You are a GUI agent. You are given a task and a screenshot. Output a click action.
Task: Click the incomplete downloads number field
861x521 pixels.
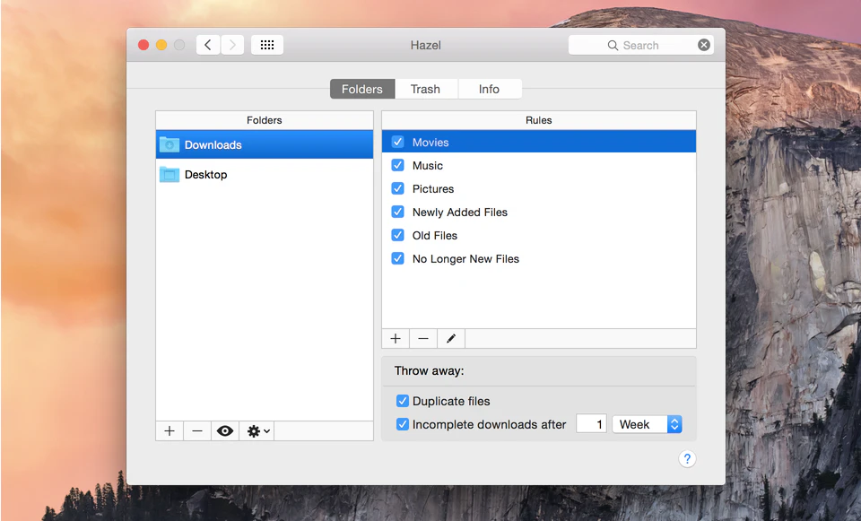click(591, 424)
